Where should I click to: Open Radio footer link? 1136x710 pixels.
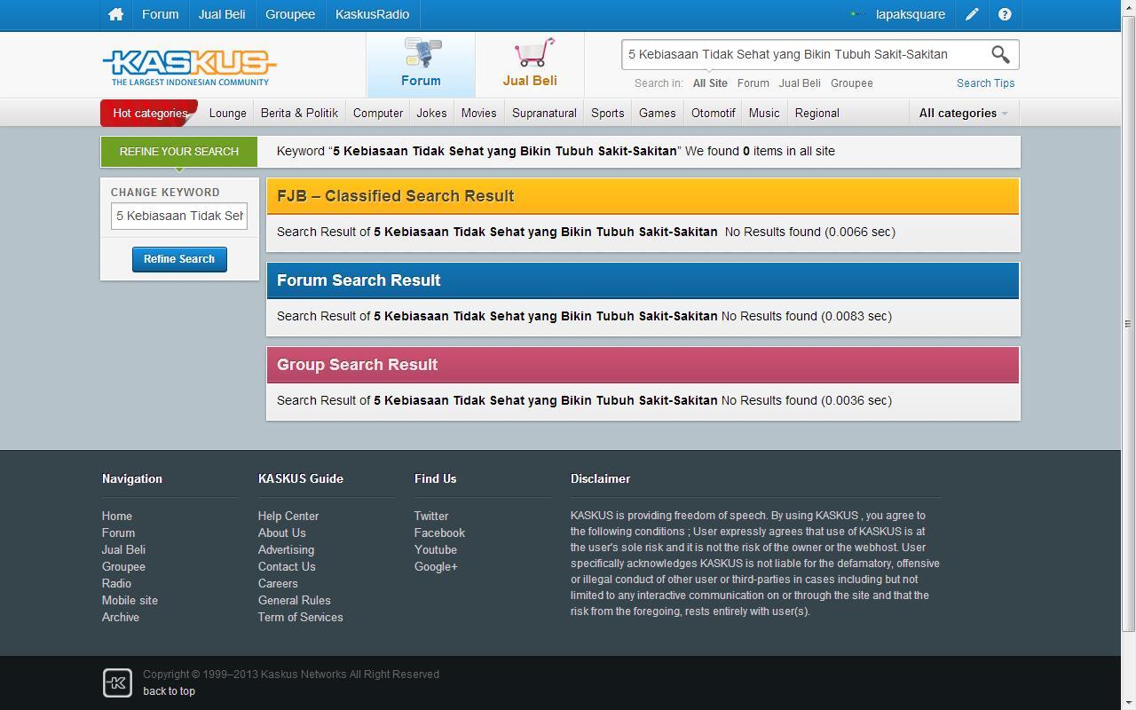117,583
